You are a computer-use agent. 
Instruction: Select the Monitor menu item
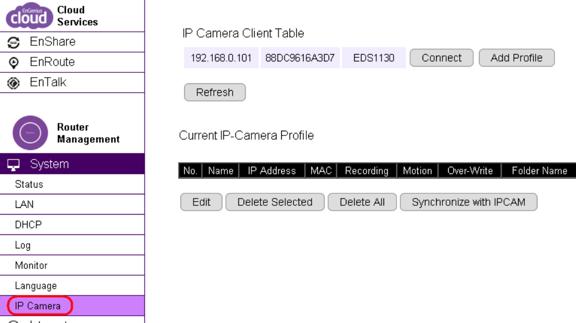click(x=31, y=266)
